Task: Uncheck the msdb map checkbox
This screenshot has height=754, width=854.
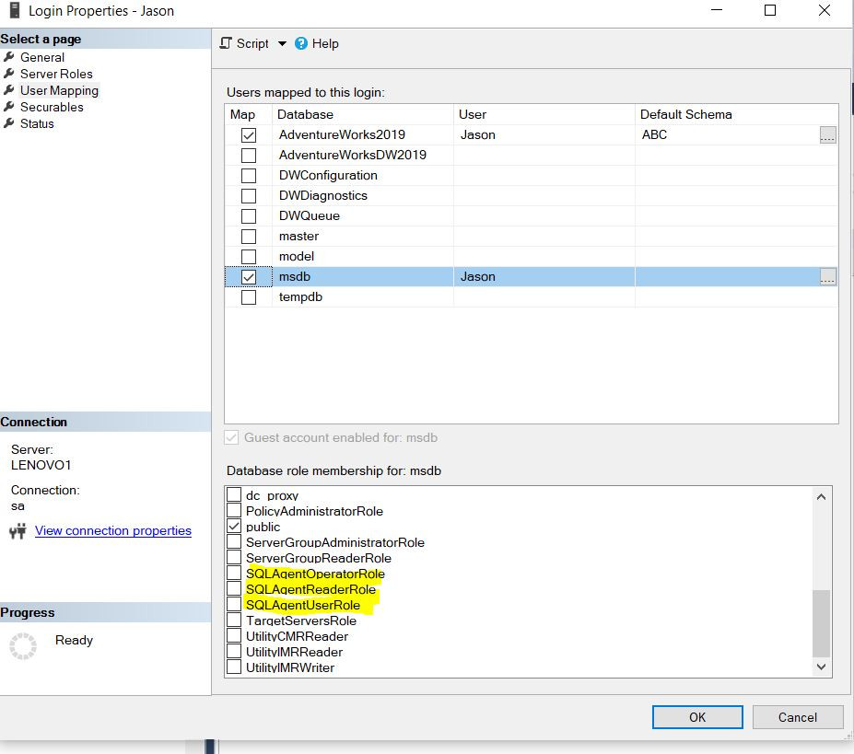Action: 249,277
